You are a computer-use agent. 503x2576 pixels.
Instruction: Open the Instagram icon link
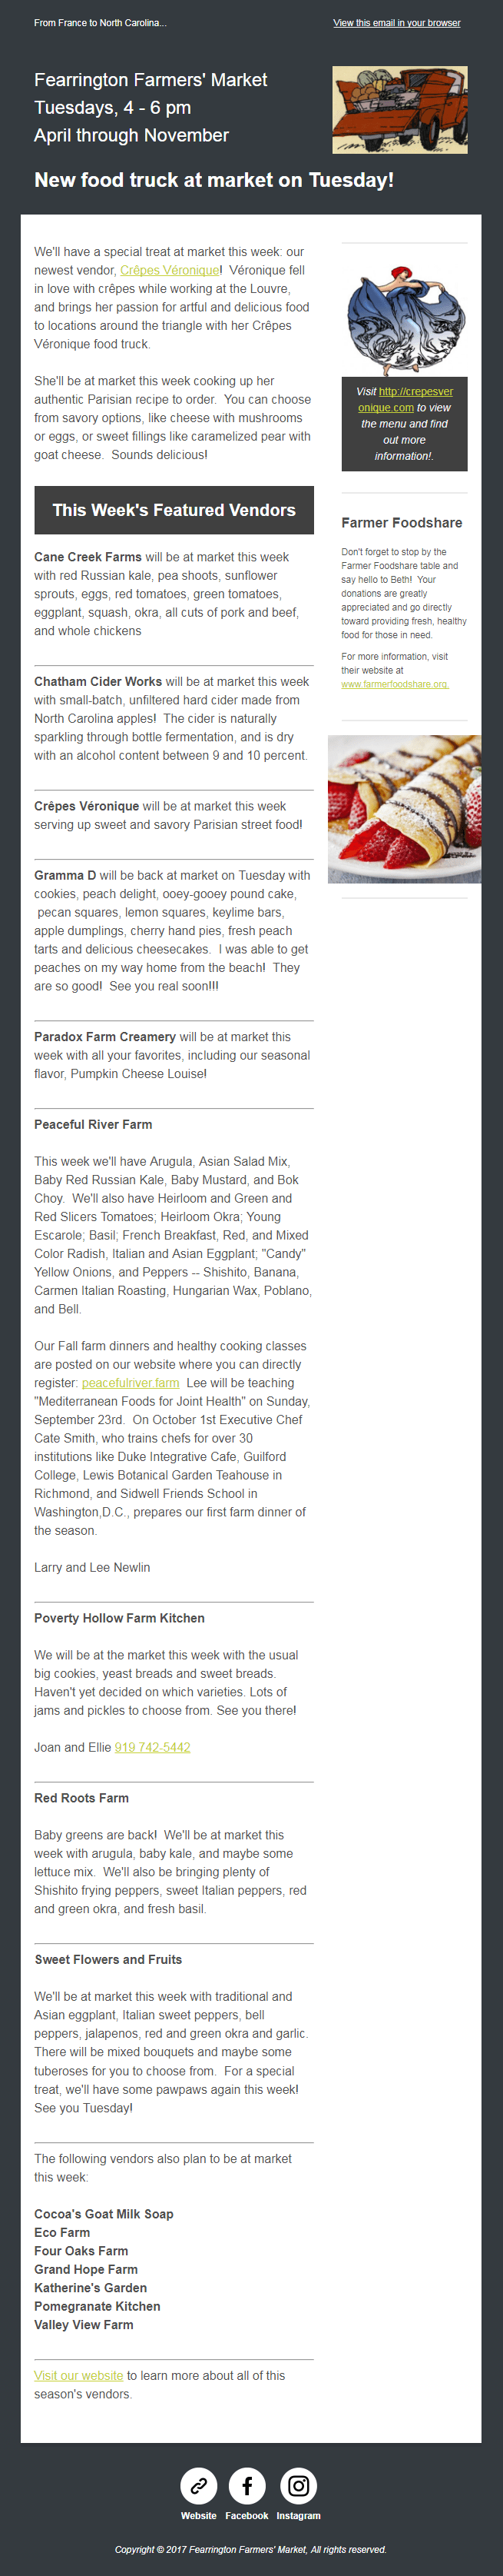pyautogui.click(x=297, y=2485)
